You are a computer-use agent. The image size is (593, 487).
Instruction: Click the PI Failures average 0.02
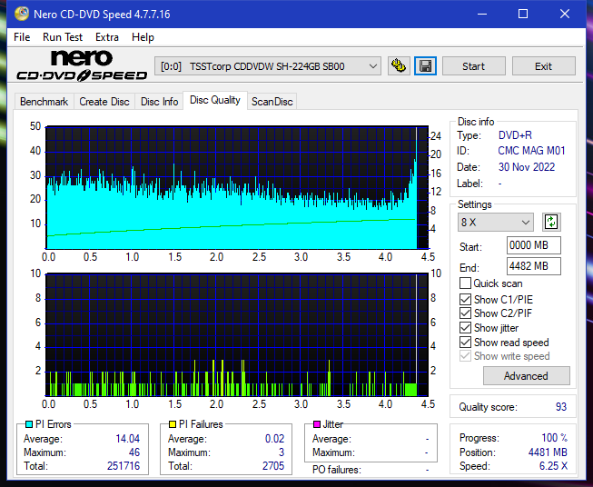[x=274, y=439]
